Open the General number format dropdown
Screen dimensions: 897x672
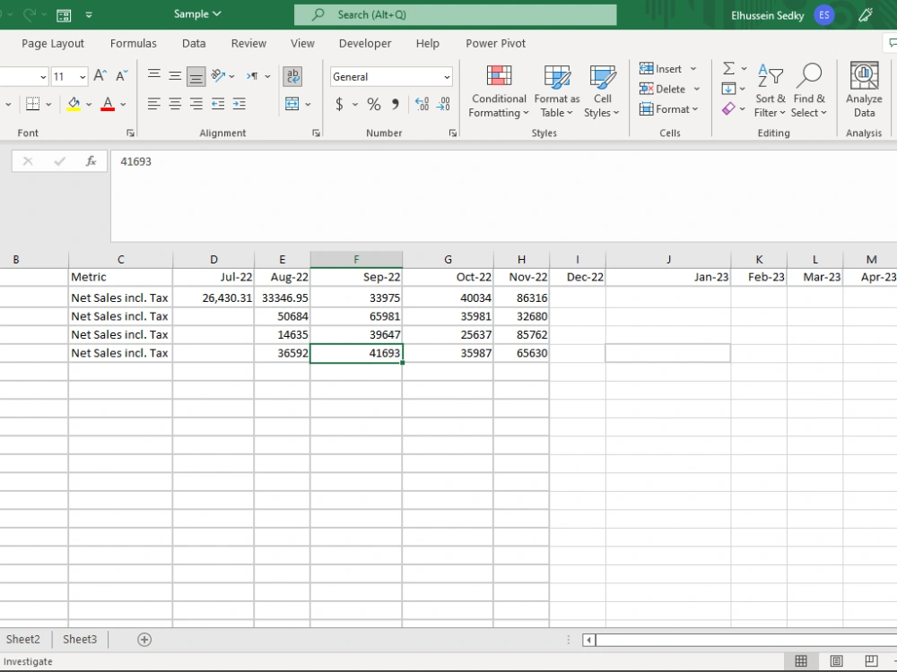[390, 76]
